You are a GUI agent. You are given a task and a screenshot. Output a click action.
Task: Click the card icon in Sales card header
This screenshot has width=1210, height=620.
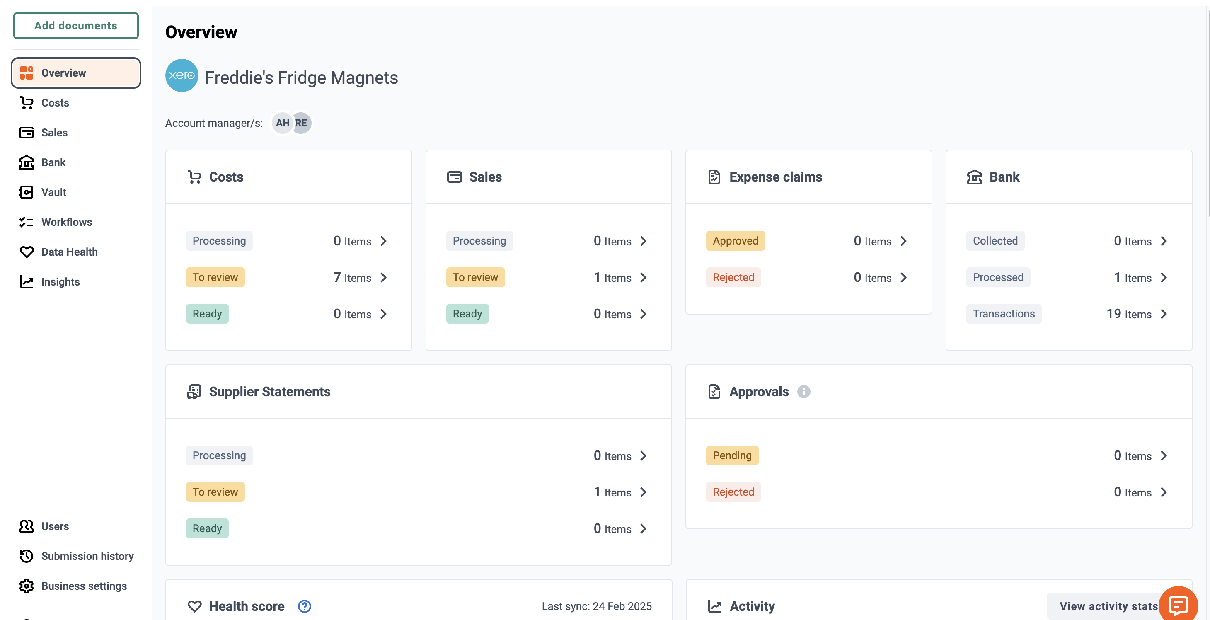[x=454, y=177]
